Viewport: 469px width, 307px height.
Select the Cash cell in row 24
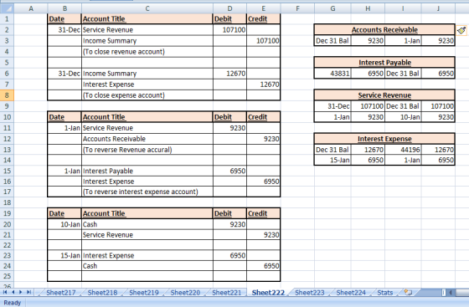(147, 266)
